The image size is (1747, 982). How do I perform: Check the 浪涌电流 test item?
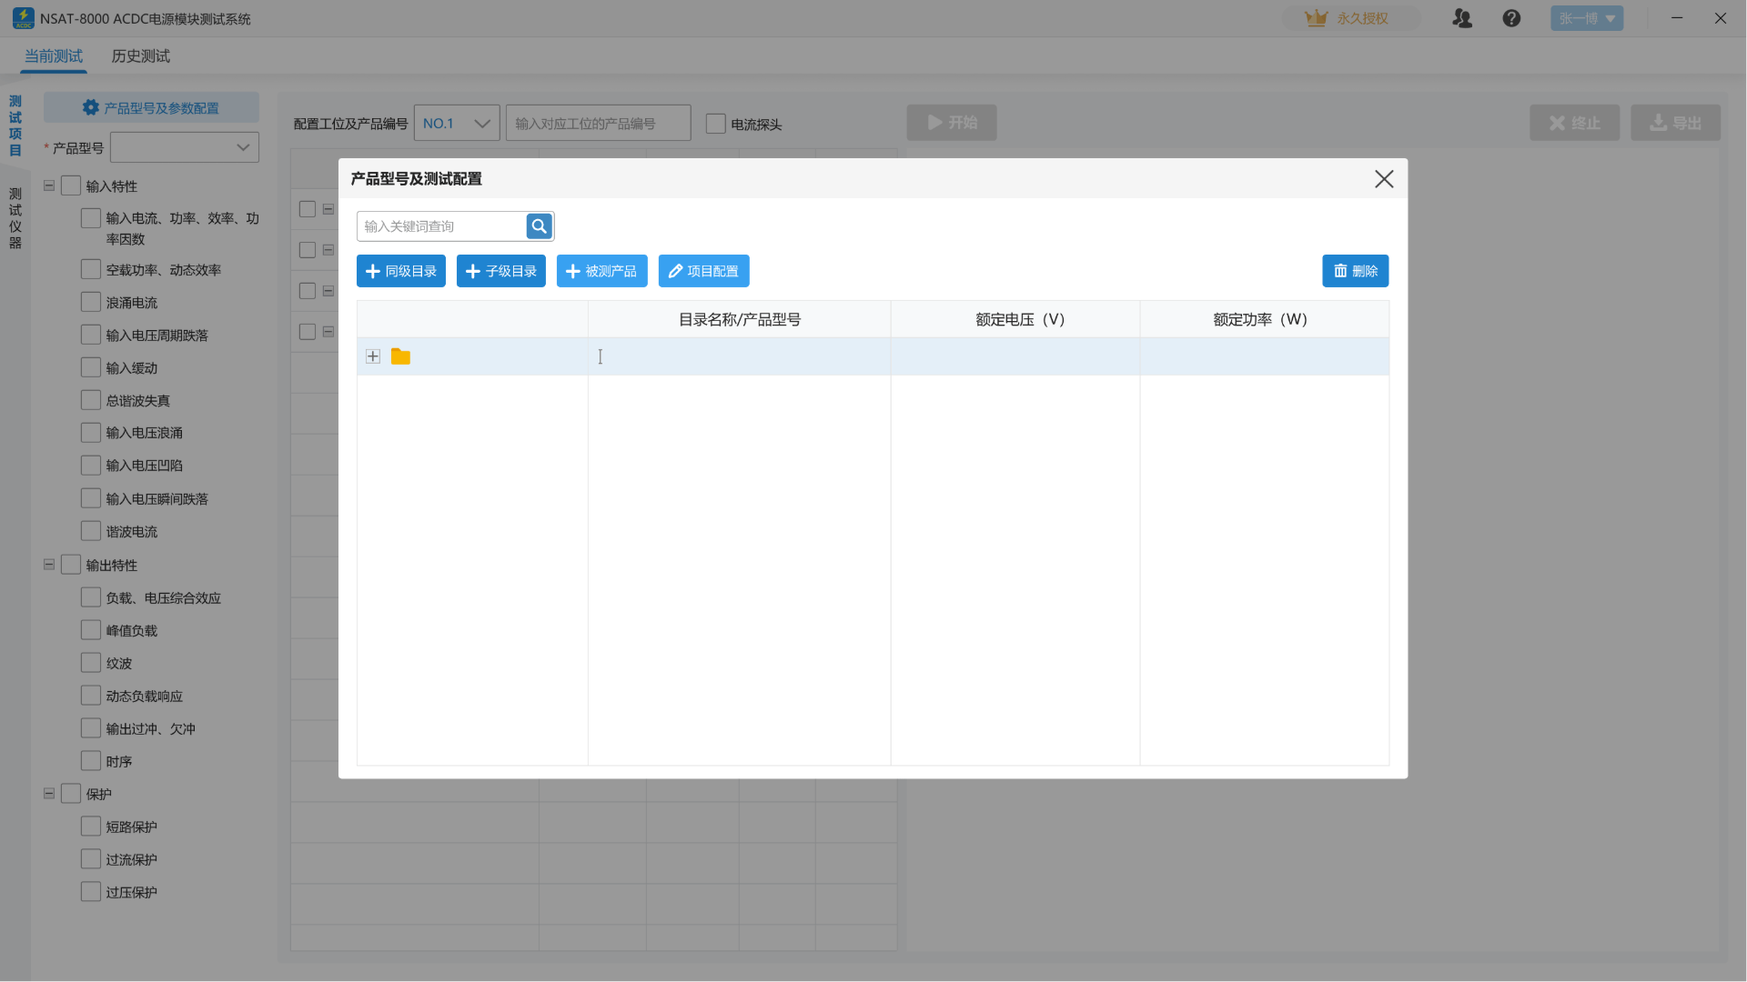91,302
